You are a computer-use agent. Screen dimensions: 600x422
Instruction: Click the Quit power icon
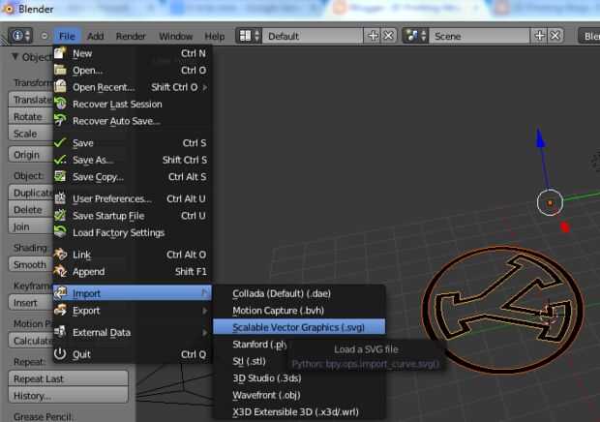[60, 353]
